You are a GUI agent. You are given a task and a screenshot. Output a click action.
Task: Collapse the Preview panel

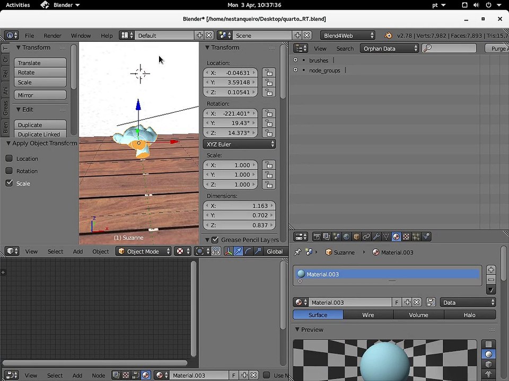point(297,330)
